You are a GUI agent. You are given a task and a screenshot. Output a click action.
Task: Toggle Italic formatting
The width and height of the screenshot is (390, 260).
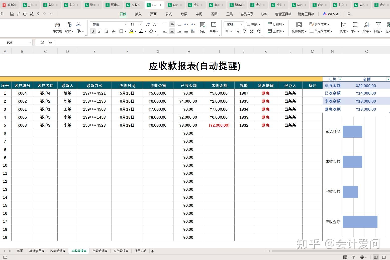(x=100, y=31)
